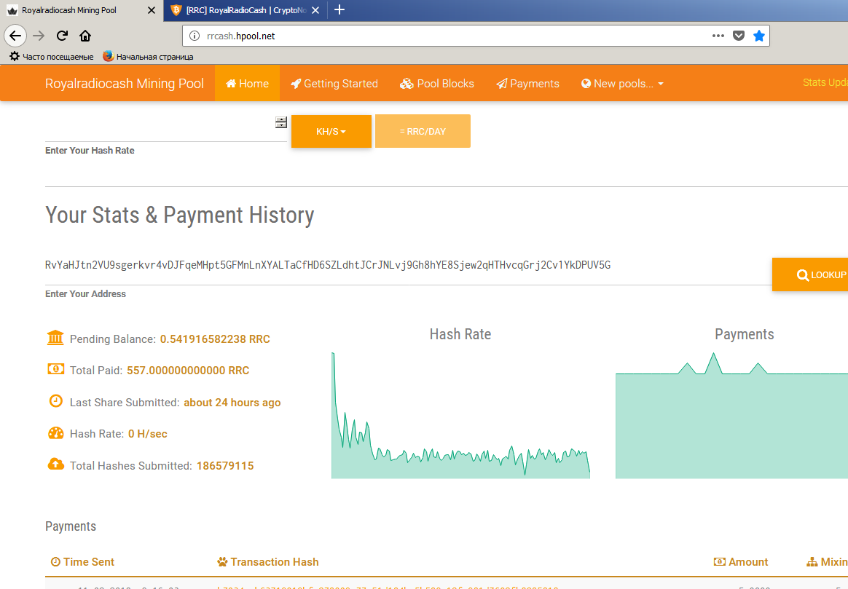Toggle the bookmark star for this page

click(x=759, y=36)
